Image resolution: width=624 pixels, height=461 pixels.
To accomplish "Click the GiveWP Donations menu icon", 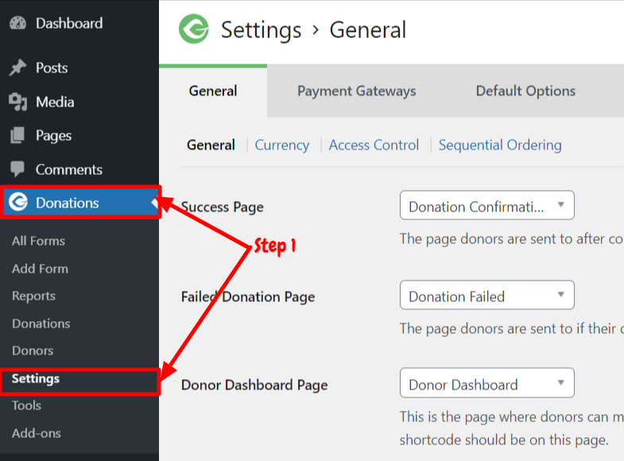I will [18, 202].
